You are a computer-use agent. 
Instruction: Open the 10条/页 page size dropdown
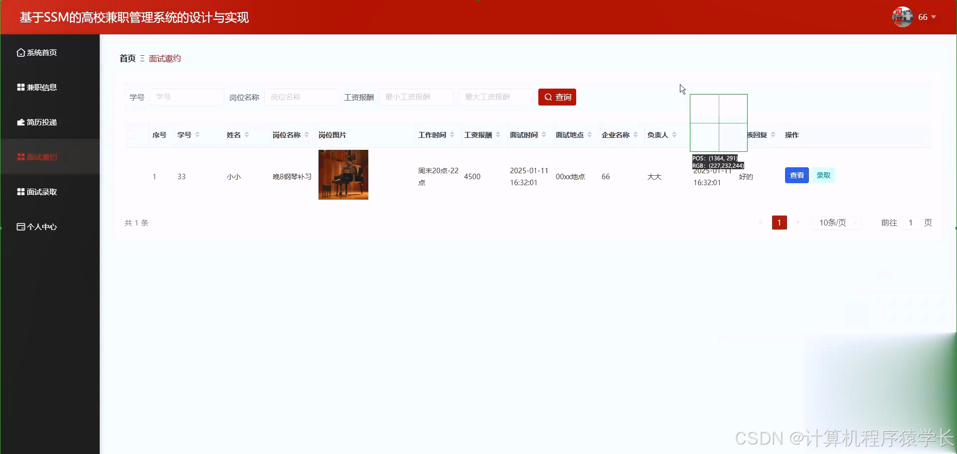coord(836,223)
